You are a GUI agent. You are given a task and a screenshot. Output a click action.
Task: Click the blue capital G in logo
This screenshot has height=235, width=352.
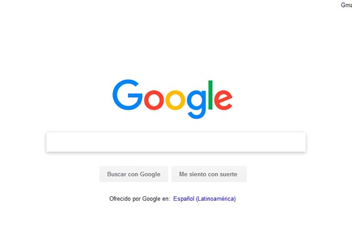128,95
